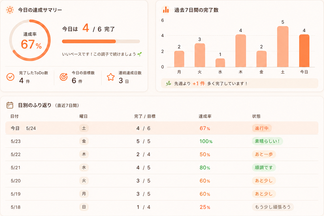Viewport: 324px width, 216px height.
Task: Click the 5 / 5 completed cell
Action: point(143,142)
